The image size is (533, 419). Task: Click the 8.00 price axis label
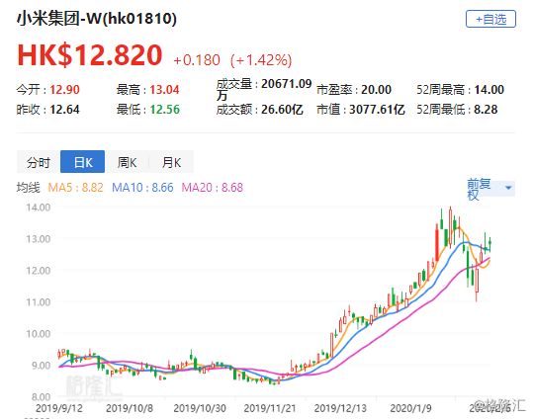[41, 397]
